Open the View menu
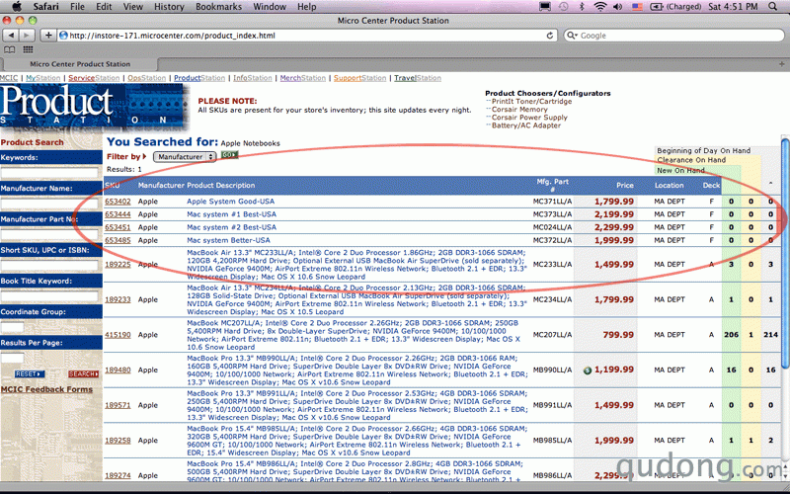This screenshot has height=494, width=790. pyautogui.click(x=133, y=7)
